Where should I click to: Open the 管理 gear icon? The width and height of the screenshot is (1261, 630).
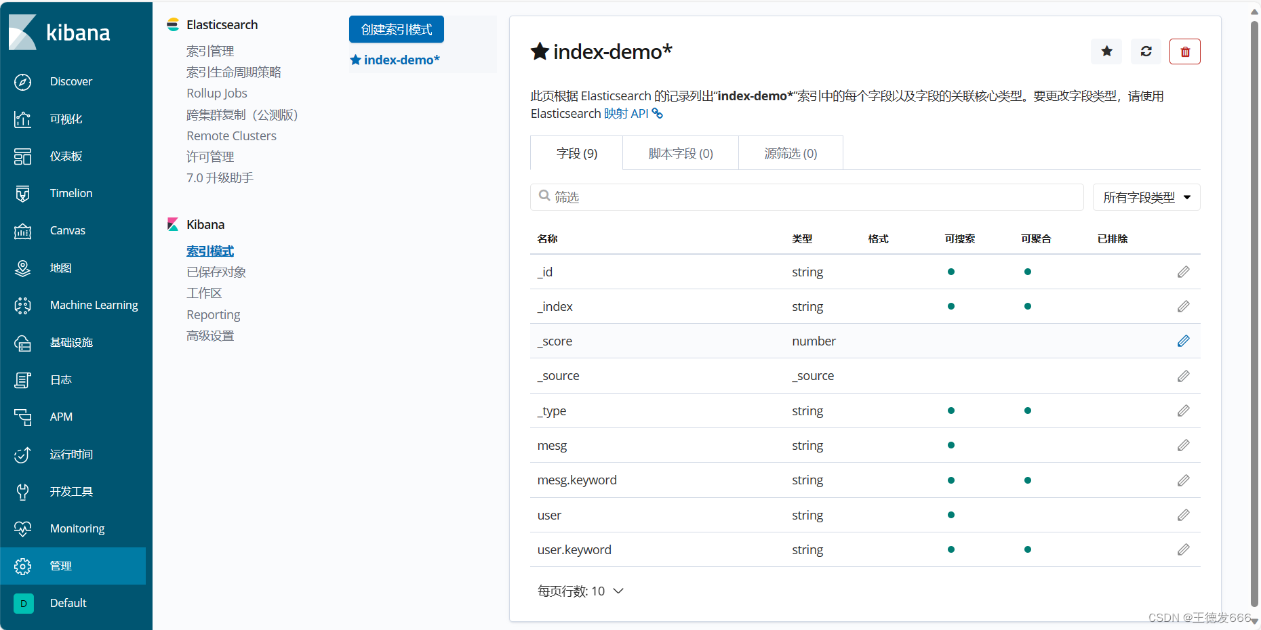coord(22,566)
